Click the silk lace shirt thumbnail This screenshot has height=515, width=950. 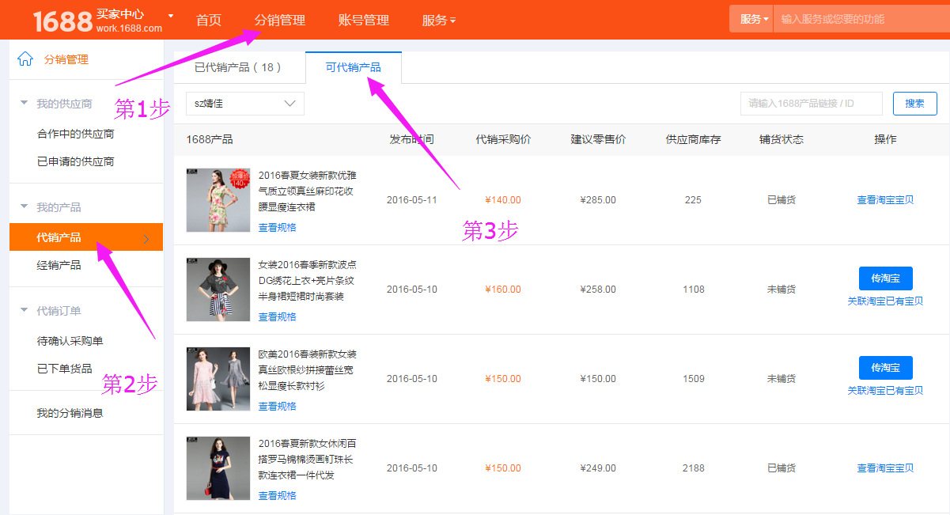(218, 379)
